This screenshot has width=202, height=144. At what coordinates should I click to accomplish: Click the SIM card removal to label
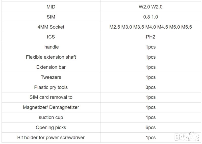[x=51, y=97]
